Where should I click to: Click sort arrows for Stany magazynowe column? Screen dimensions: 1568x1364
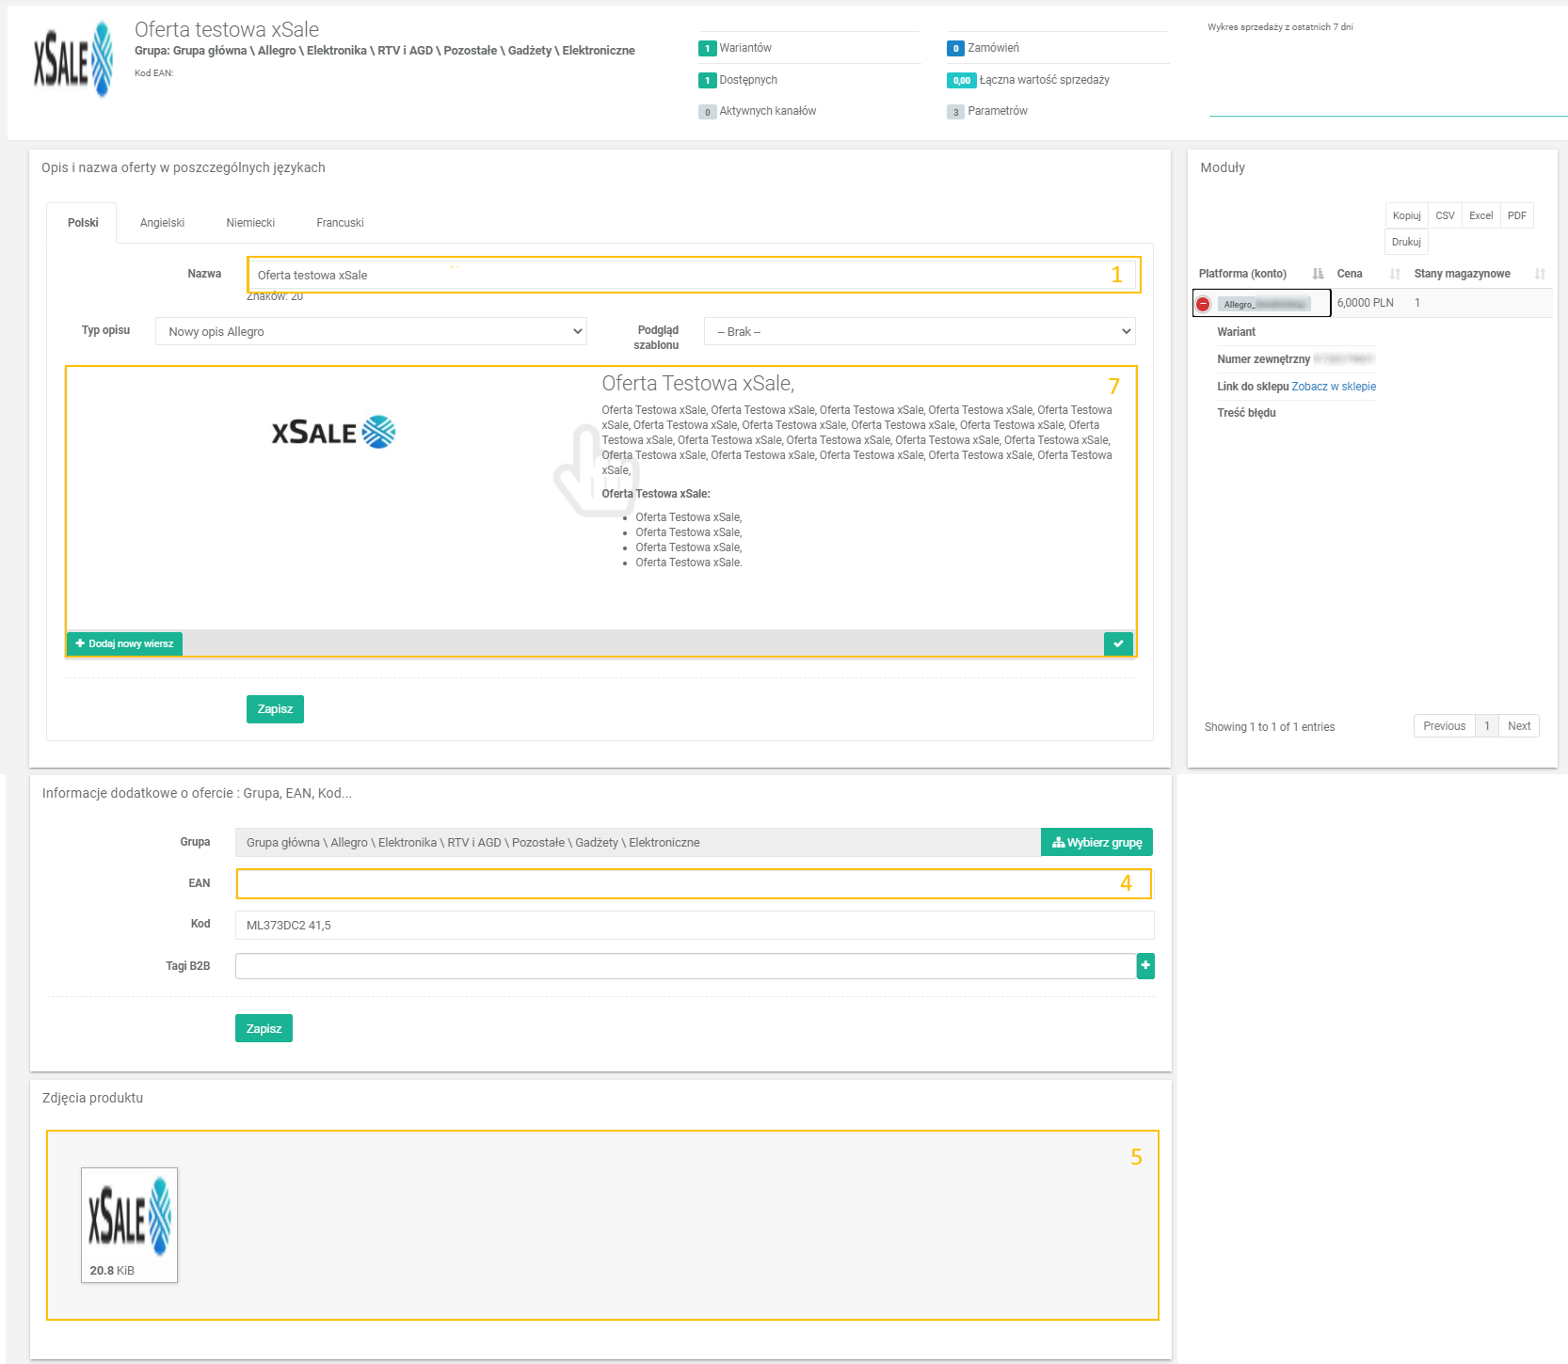click(x=1540, y=274)
